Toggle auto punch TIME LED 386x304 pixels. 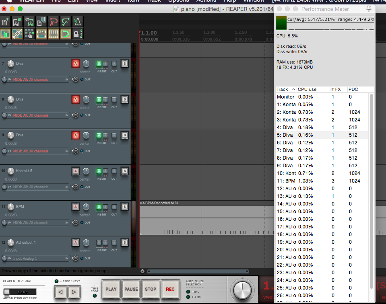point(188,292)
